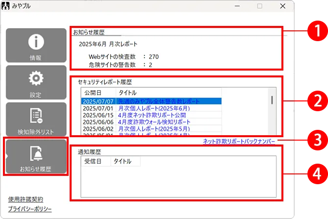
Task: Open 月次個人レポート(2025年5月) report
Action: click(154, 129)
